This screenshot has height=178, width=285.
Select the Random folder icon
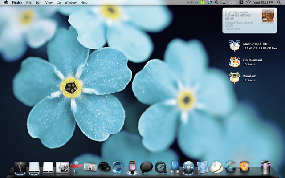click(x=235, y=78)
